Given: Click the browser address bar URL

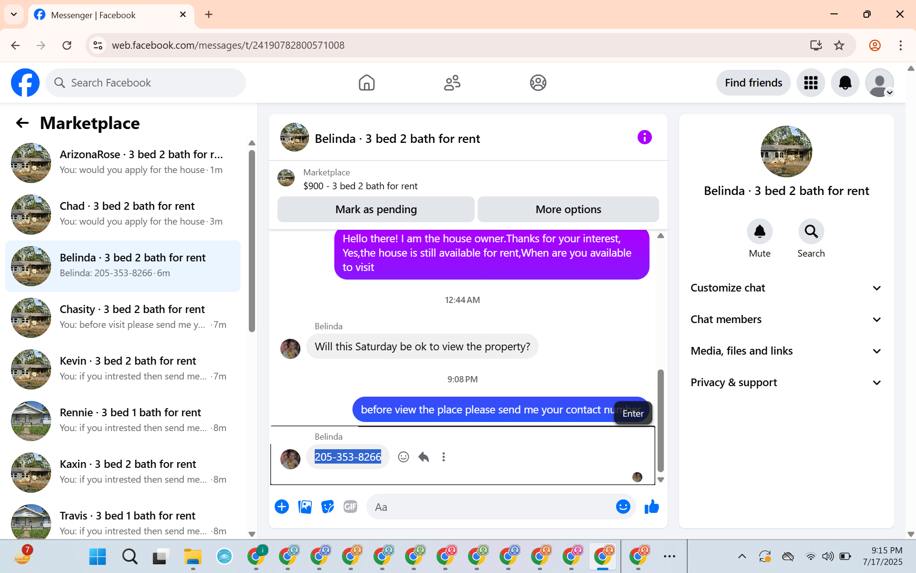Looking at the screenshot, I should [x=228, y=45].
